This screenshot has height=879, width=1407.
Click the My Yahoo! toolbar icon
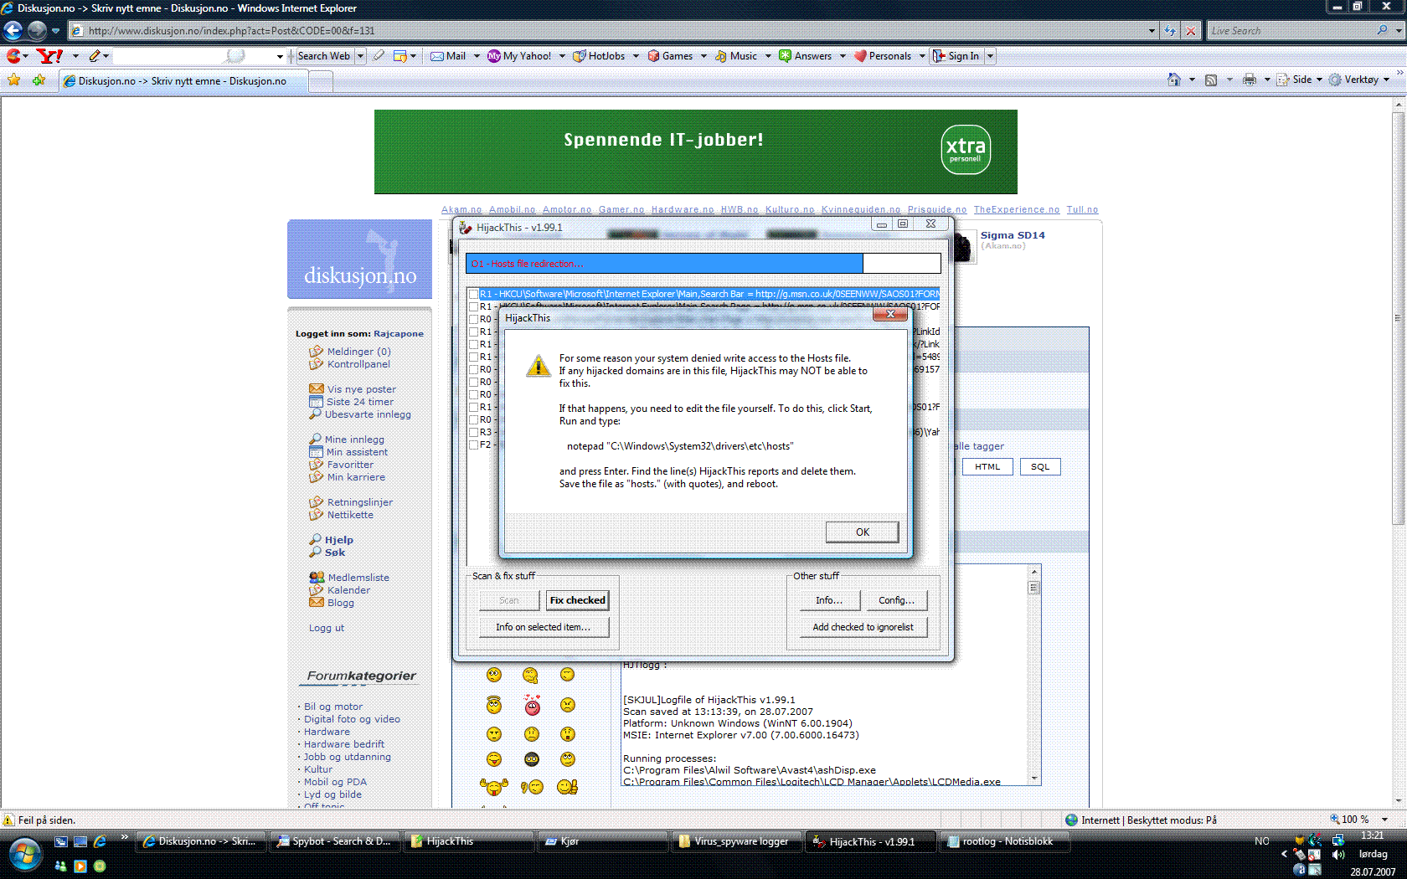tap(494, 56)
